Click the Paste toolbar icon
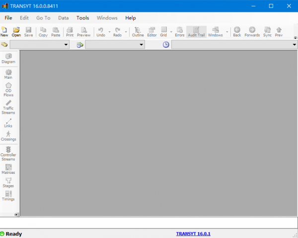298x238 pixels. click(56, 32)
